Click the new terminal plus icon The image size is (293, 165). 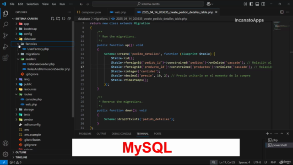[x=267, y=133]
